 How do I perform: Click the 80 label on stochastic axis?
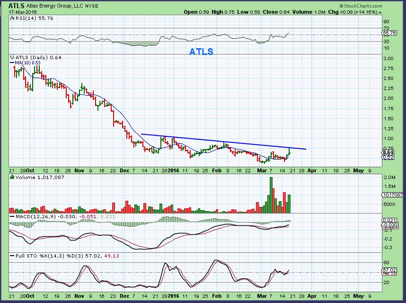coord(386,263)
